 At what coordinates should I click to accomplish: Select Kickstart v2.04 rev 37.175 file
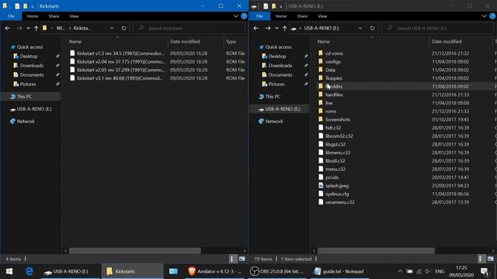[x=121, y=61]
